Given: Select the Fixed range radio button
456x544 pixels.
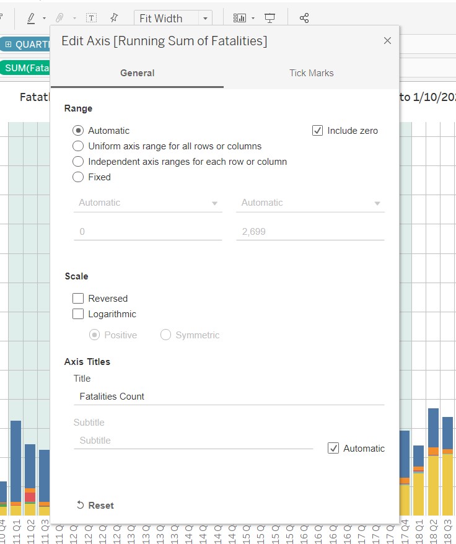Looking at the screenshot, I should click(x=78, y=177).
